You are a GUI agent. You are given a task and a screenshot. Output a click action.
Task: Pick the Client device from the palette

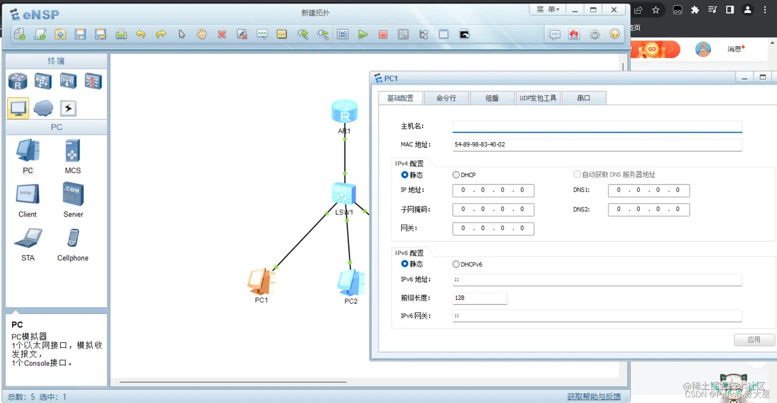point(27,200)
